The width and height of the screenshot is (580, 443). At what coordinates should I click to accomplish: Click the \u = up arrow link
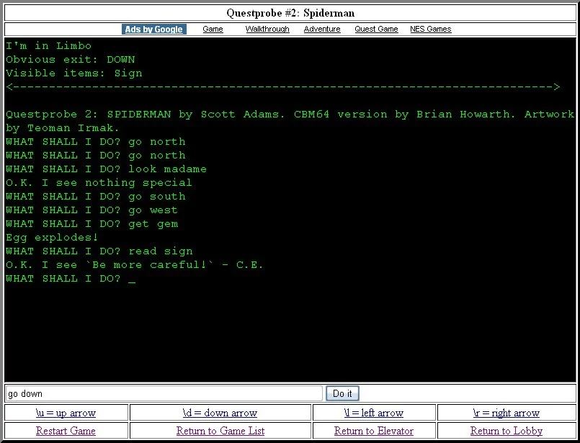[66, 413]
